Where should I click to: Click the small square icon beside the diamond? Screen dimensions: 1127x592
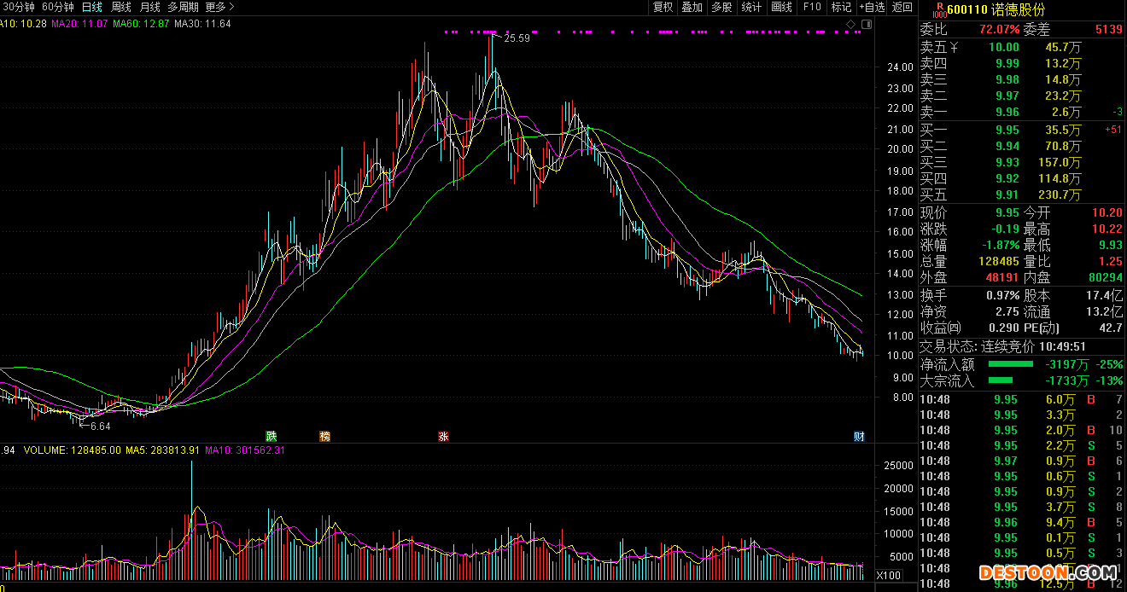pos(867,23)
